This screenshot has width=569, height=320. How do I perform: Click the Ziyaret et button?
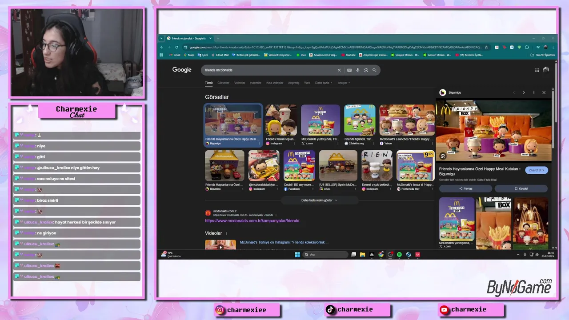coord(536,170)
